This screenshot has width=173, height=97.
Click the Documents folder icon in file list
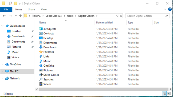click(x=41, y=43)
